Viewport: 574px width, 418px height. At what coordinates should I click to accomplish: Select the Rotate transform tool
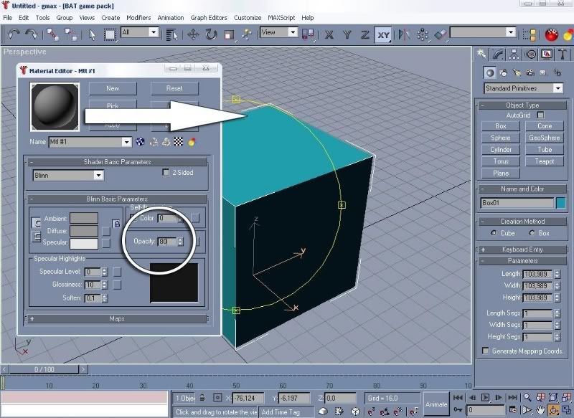click(211, 34)
